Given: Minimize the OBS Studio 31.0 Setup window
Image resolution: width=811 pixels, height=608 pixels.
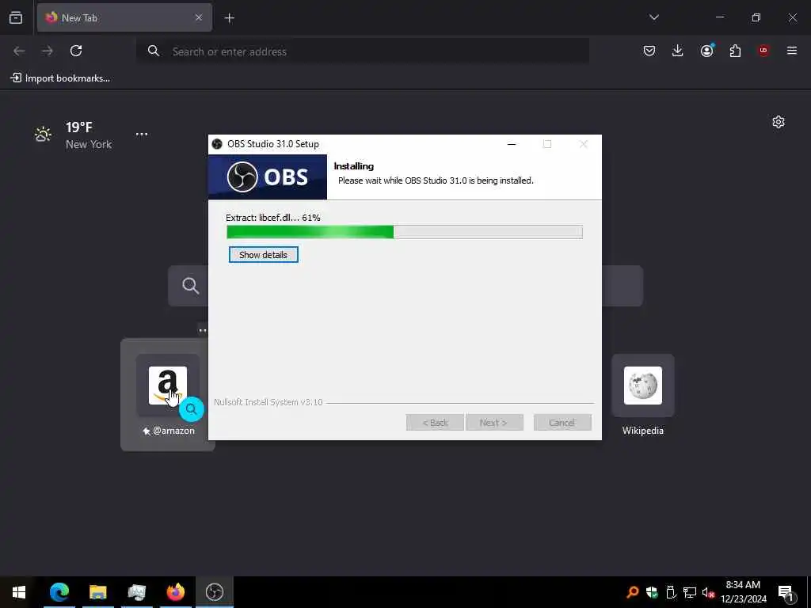Looking at the screenshot, I should pyautogui.click(x=512, y=144).
